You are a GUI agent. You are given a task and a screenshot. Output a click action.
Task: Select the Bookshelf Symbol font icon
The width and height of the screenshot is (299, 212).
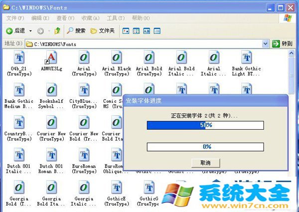click(51, 90)
